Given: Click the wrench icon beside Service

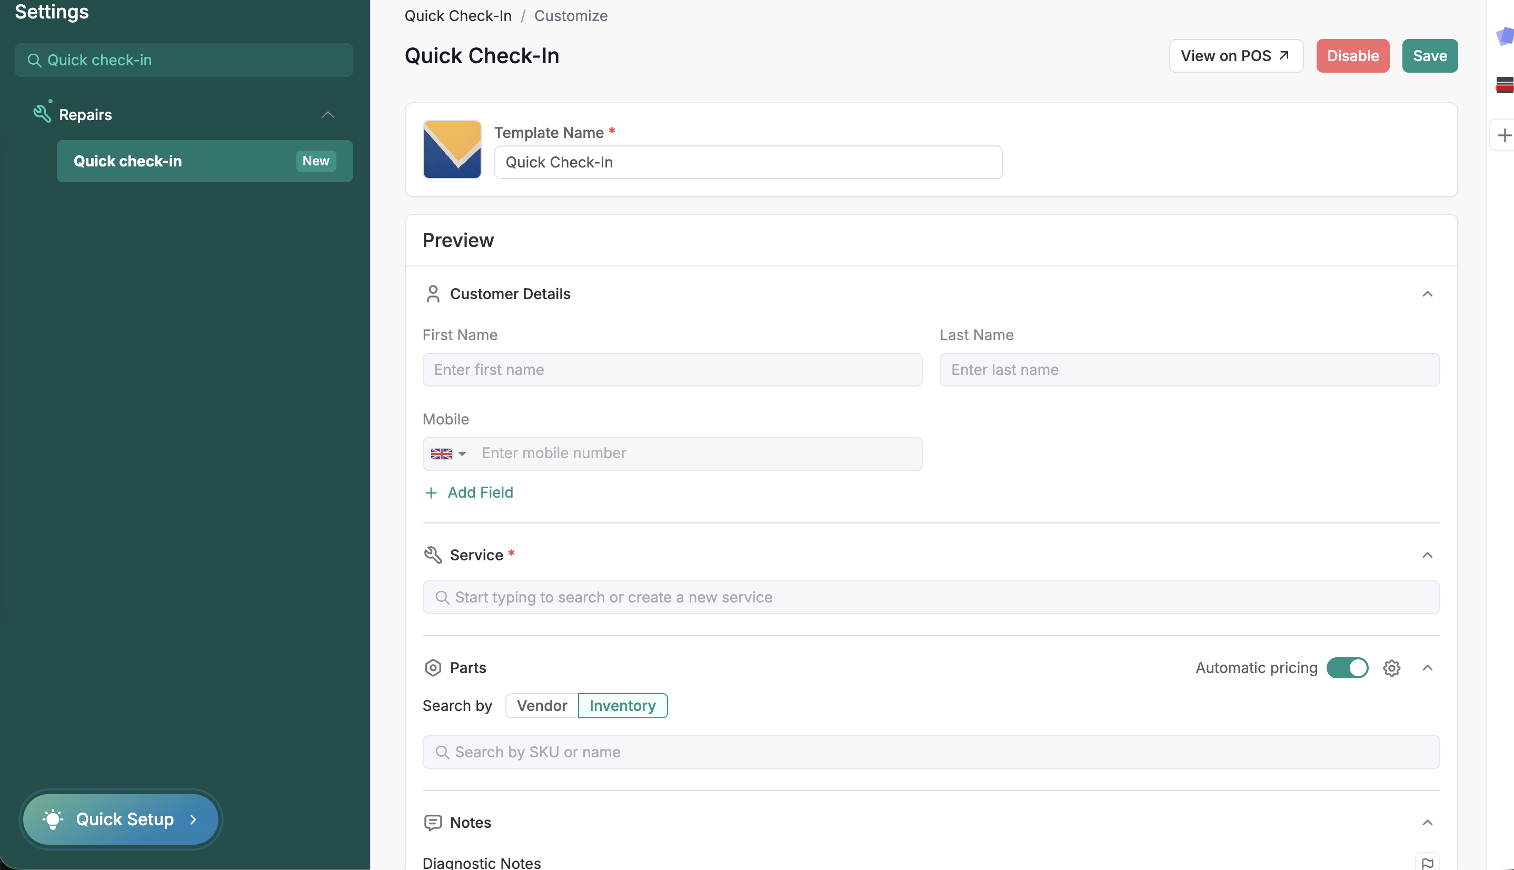Looking at the screenshot, I should tap(433, 555).
